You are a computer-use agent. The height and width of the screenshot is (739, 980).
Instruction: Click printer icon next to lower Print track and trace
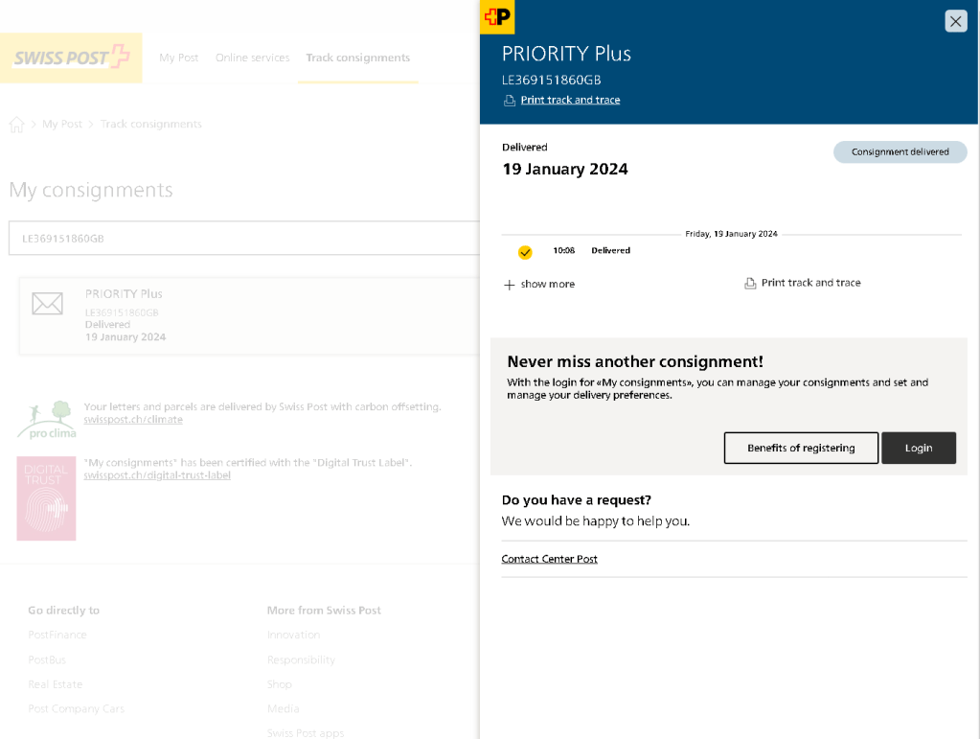pyautogui.click(x=750, y=283)
